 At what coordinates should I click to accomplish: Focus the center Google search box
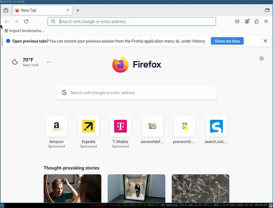click(136, 93)
